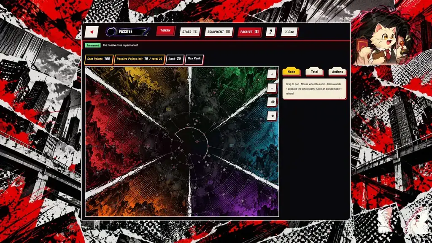Click the Rank 30 indicator

click(175, 59)
